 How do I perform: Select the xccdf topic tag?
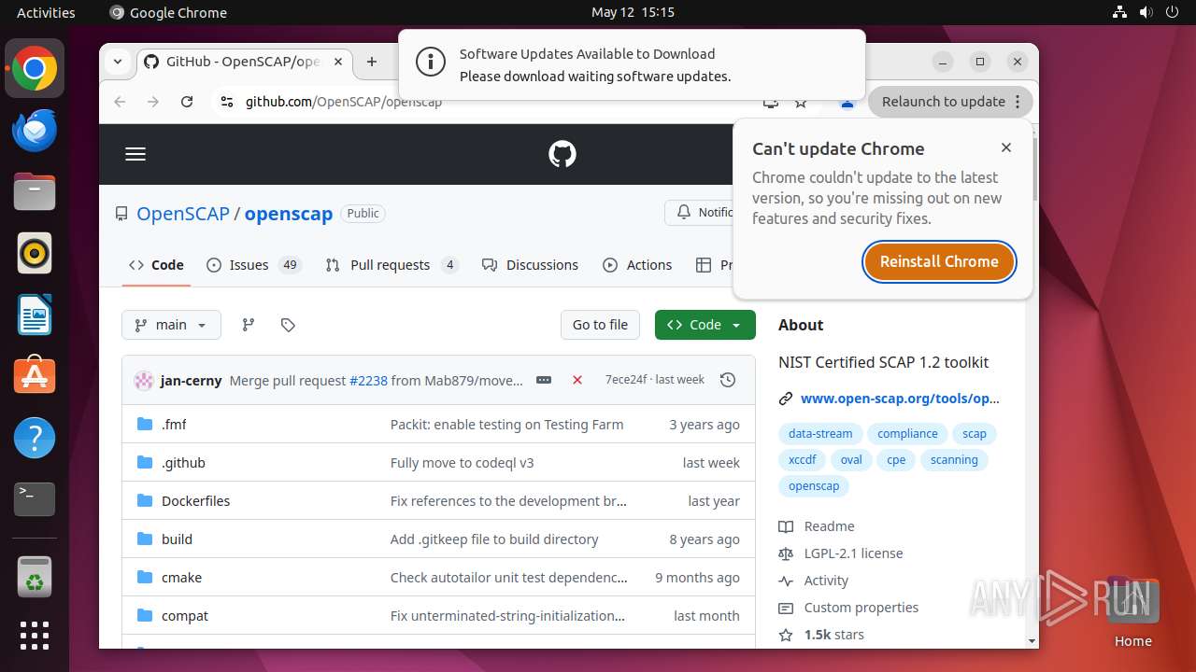[x=803, y=460]
